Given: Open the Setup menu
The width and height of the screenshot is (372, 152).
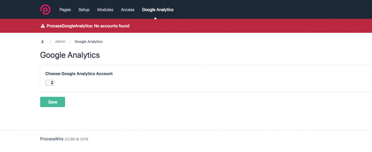Looking at the screenshot, I should point(84,10).
